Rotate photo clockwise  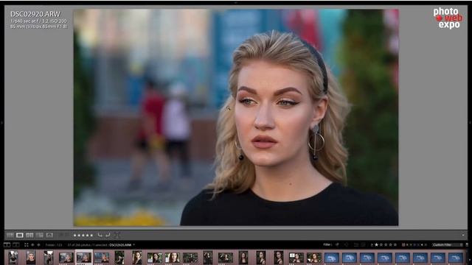click(108, 235)
